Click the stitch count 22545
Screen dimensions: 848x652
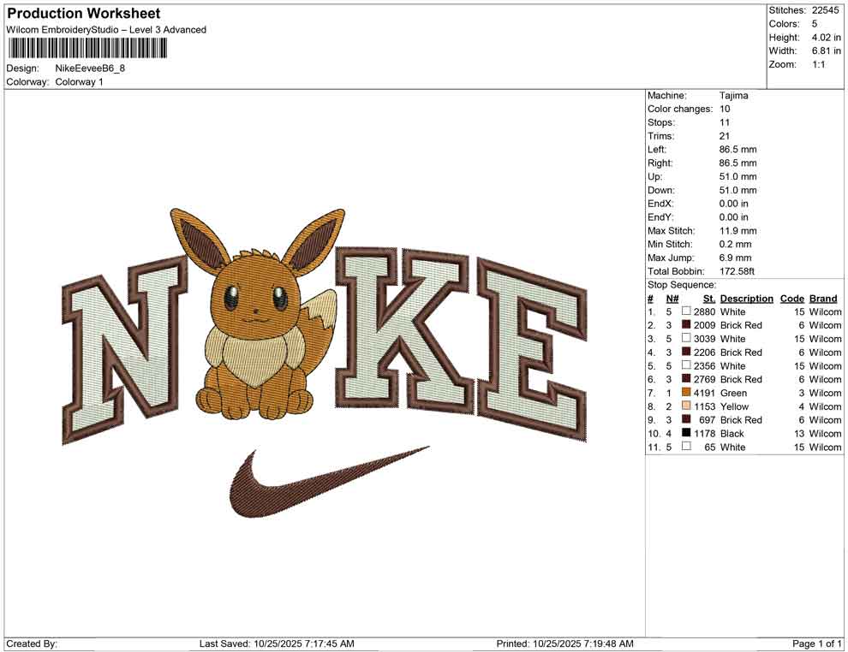825,10
